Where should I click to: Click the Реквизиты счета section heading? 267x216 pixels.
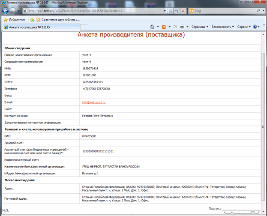pyautogui.click(x=46, y=129)
